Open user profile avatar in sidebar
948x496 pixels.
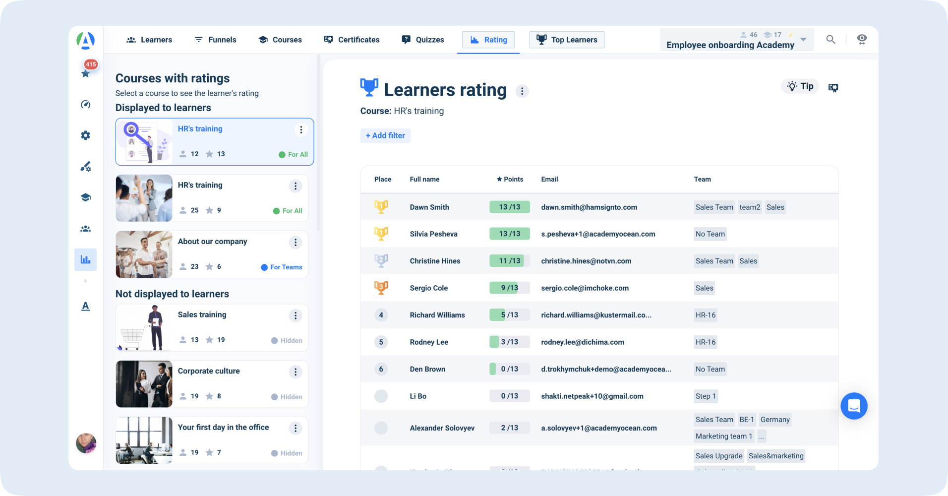pyautogui.click(x=86, y=443)
